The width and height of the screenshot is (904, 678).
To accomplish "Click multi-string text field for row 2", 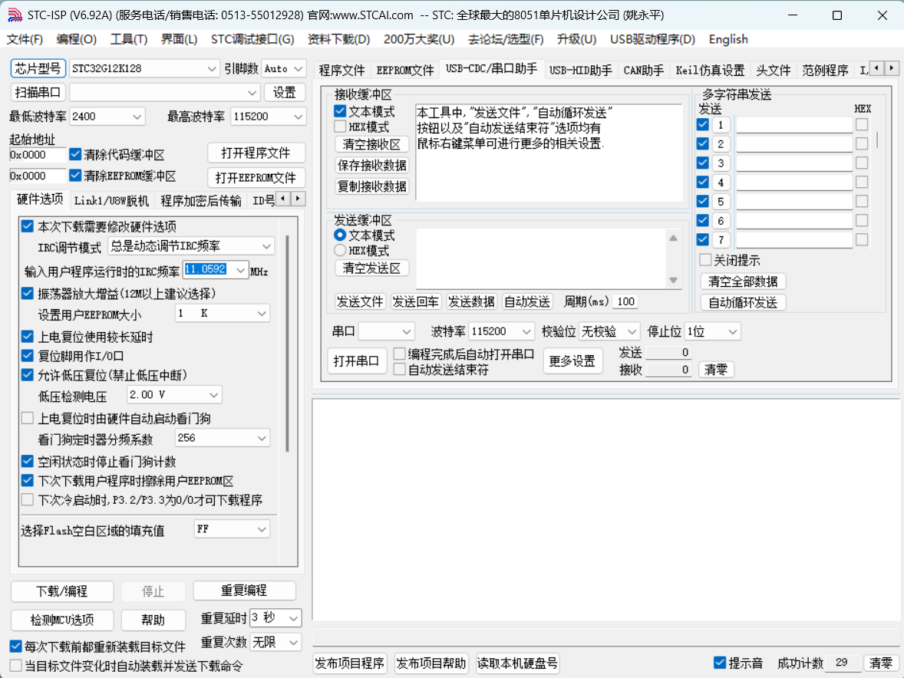I will pos(794,144).
